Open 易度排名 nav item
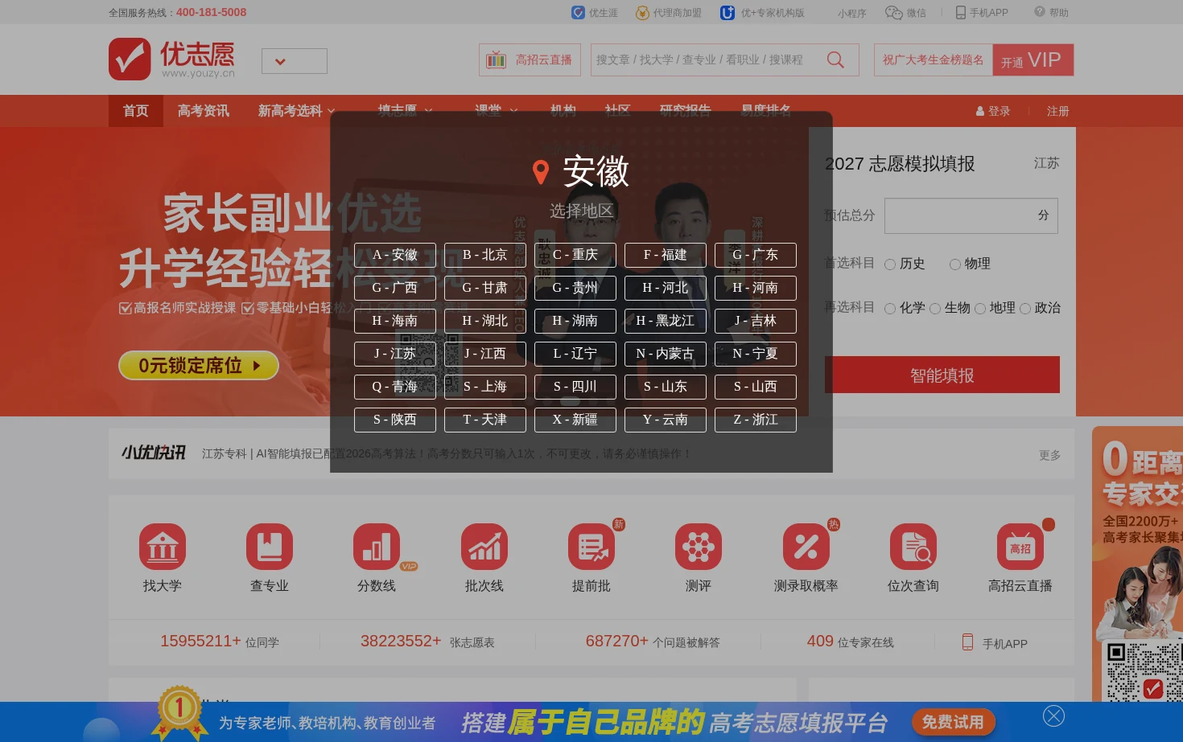Viewport: 1183px width, 742px height. point(766,111)
